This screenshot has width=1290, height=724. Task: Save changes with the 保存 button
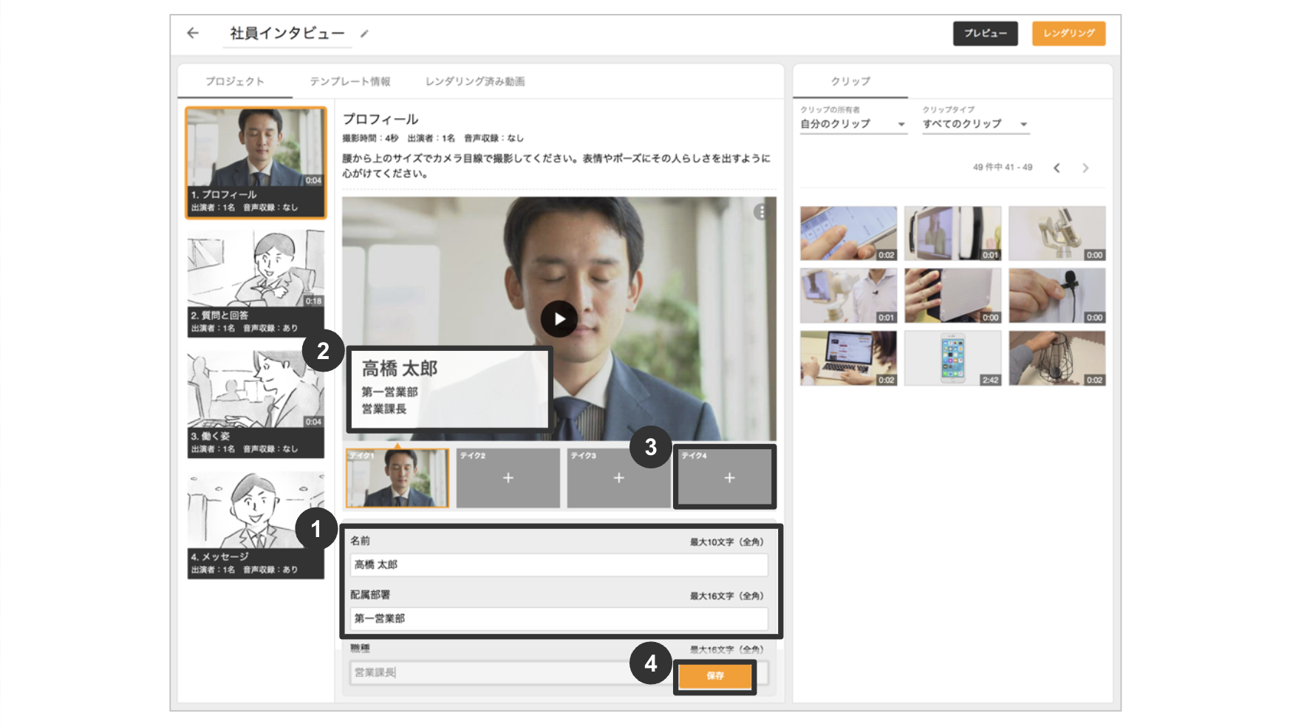pos(714,676)
